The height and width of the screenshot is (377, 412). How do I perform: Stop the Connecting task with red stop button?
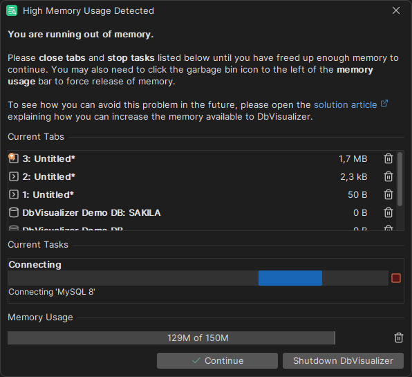(x=396, y=278)
